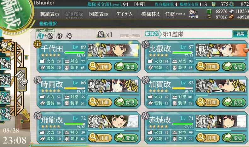Click 変更 button for 比叡改
The height and width of the screenshot is (147, 249).
tap(234, 67)
